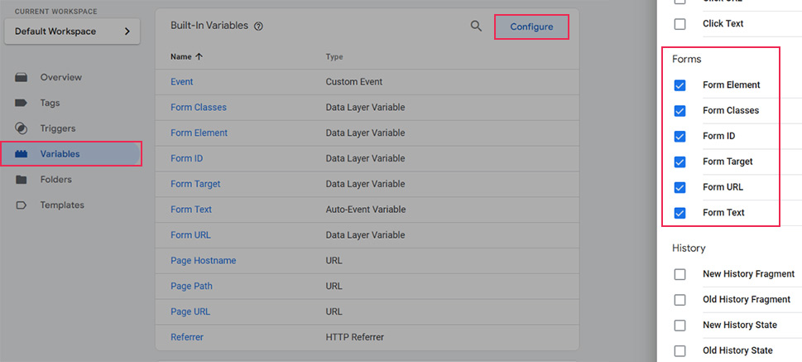Search built-in variables with magnifier icon

click(476, 27)
